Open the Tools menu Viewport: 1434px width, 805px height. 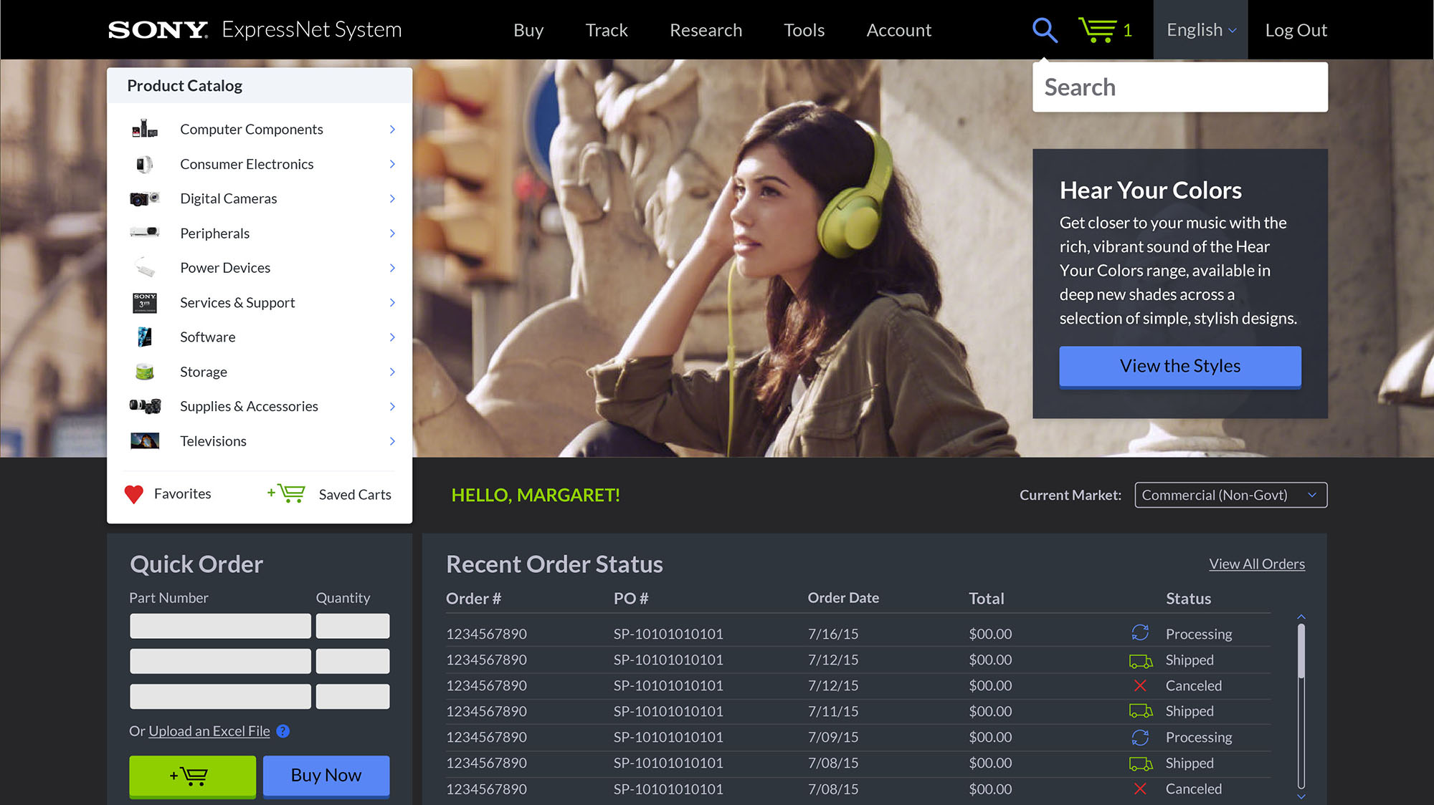804,30
